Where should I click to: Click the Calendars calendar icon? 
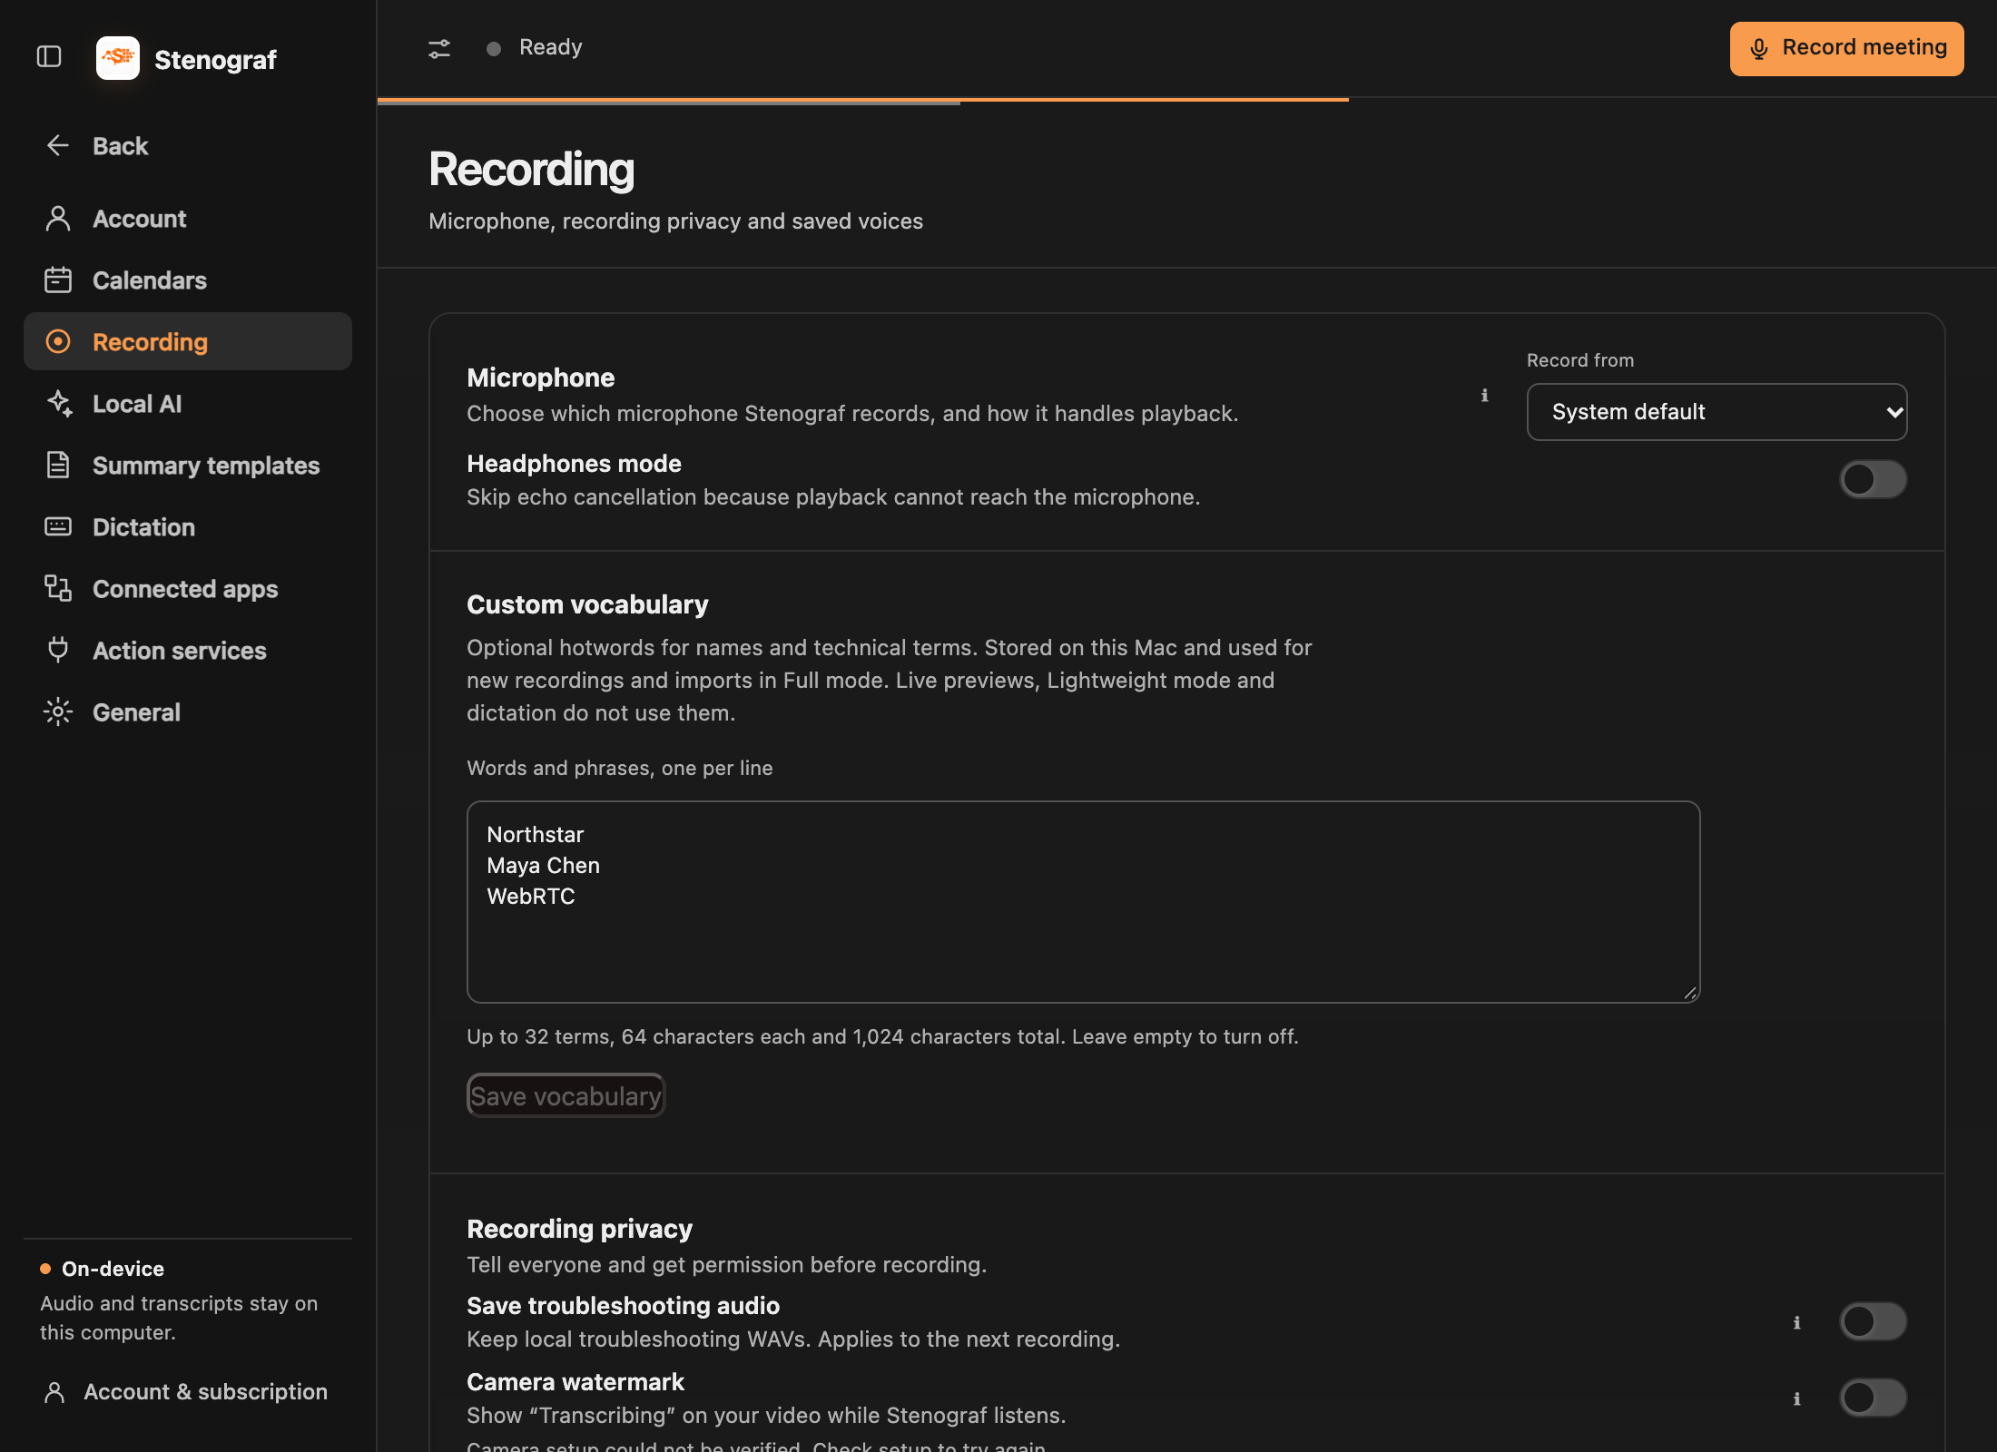click(58, 280)
